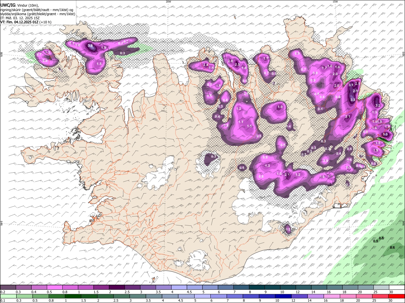Screen dimensions: 405x303
Task: Pick the bright pink 0.5–0.8 snow swatch
Action: 54,288
